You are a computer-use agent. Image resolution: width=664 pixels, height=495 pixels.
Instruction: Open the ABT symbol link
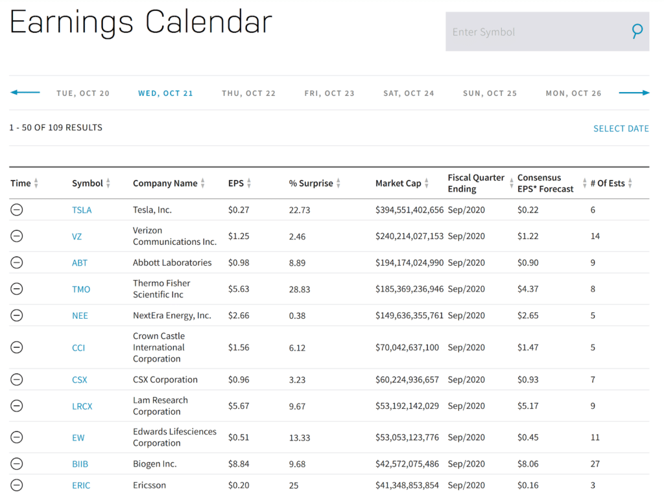[80, 263]
